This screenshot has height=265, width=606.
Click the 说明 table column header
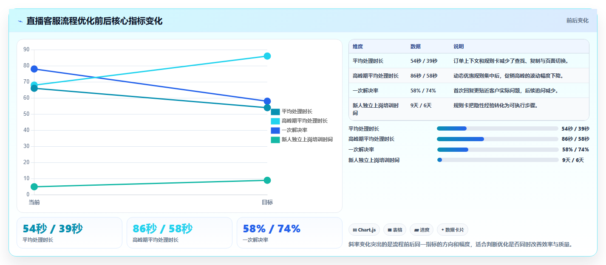tap(459, 47)
